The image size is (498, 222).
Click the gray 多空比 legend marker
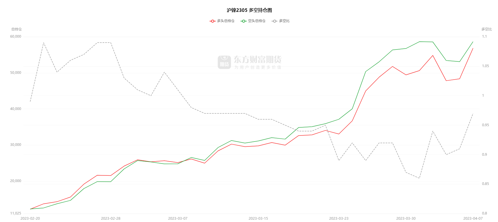point(275,21)
